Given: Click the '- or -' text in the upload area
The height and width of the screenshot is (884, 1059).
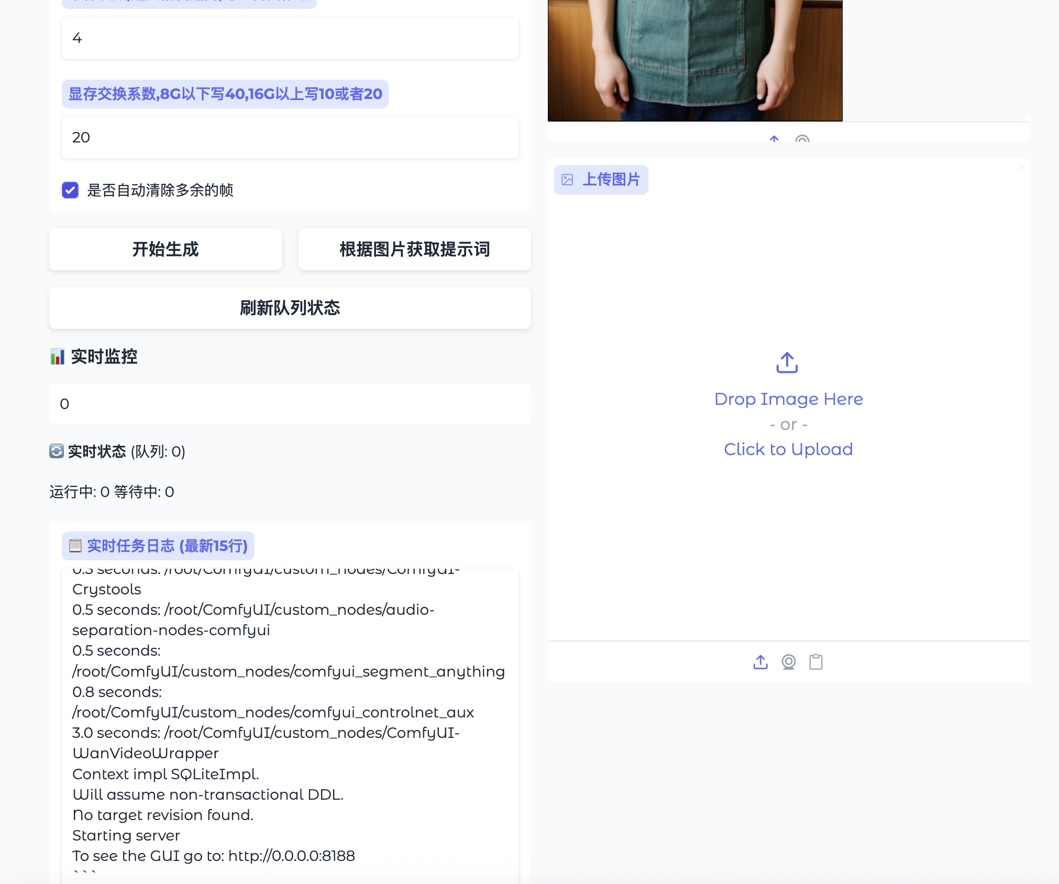Looking at the screenshot, I should pos(788,424).
